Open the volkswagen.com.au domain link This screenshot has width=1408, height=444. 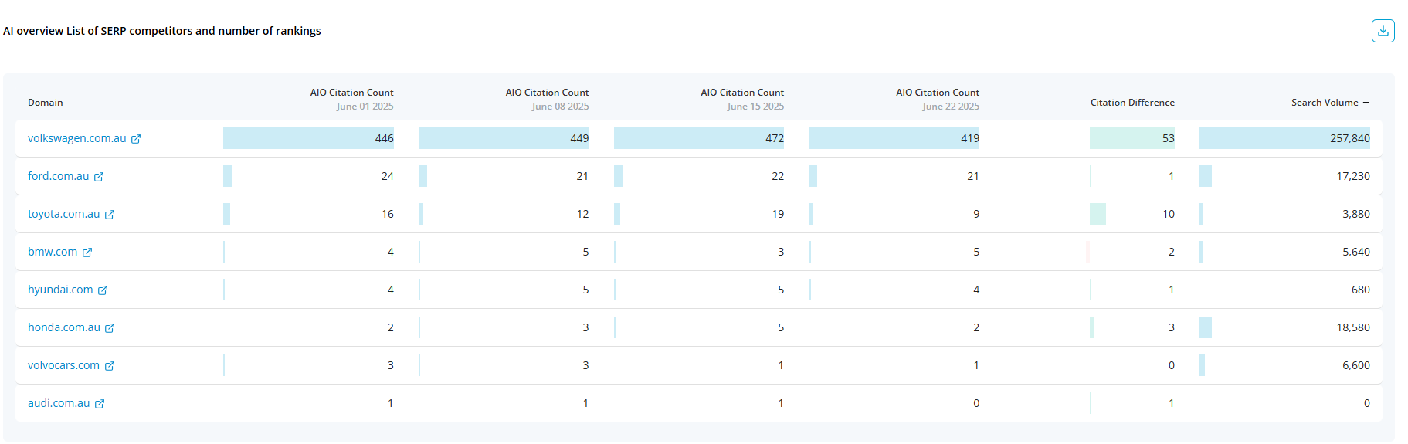(76, 138)
